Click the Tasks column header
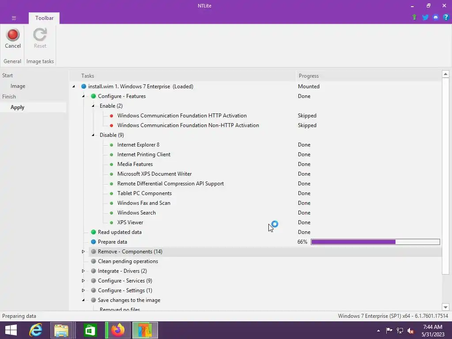This screenshot has height=339, width=452. tap(182, 76)
